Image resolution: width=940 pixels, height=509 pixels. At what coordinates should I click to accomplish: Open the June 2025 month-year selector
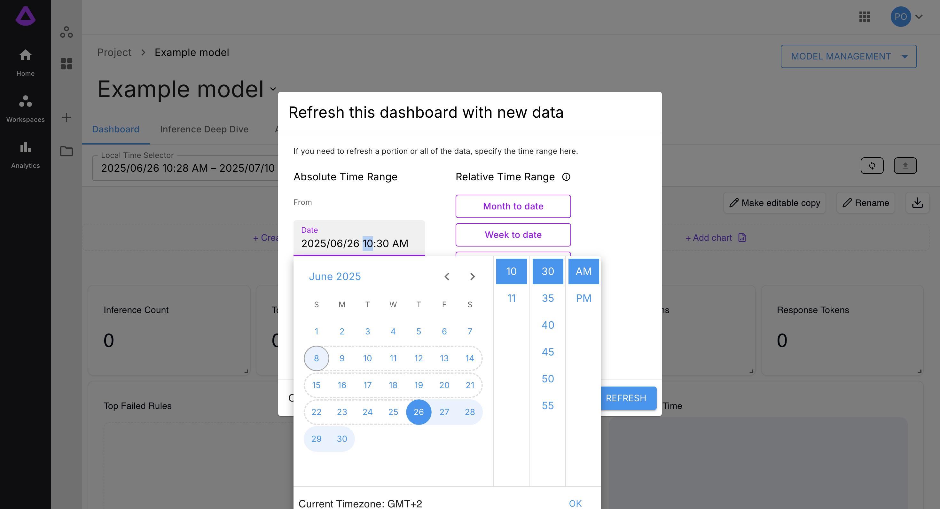(335, 276)
